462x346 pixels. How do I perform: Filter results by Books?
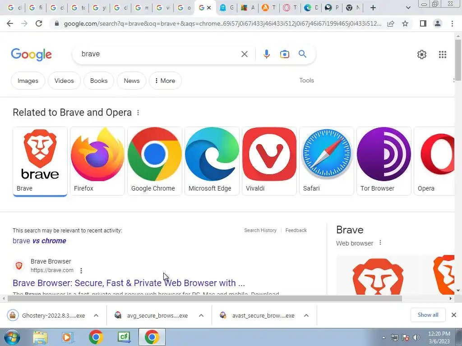click(99, 81)
